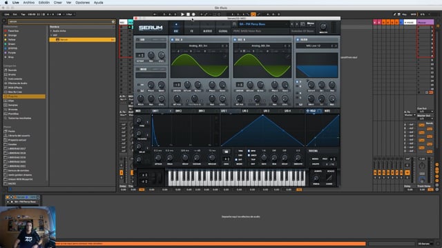Toggle filter routing to oscillator A checkbox
The height and width of the screenshot is (248, 442).
pos(297,82)
